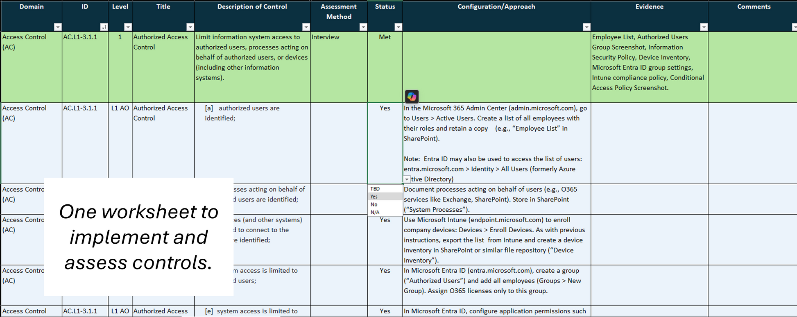Open the Configuration/Approach filter dropdown

click(586, 27)
